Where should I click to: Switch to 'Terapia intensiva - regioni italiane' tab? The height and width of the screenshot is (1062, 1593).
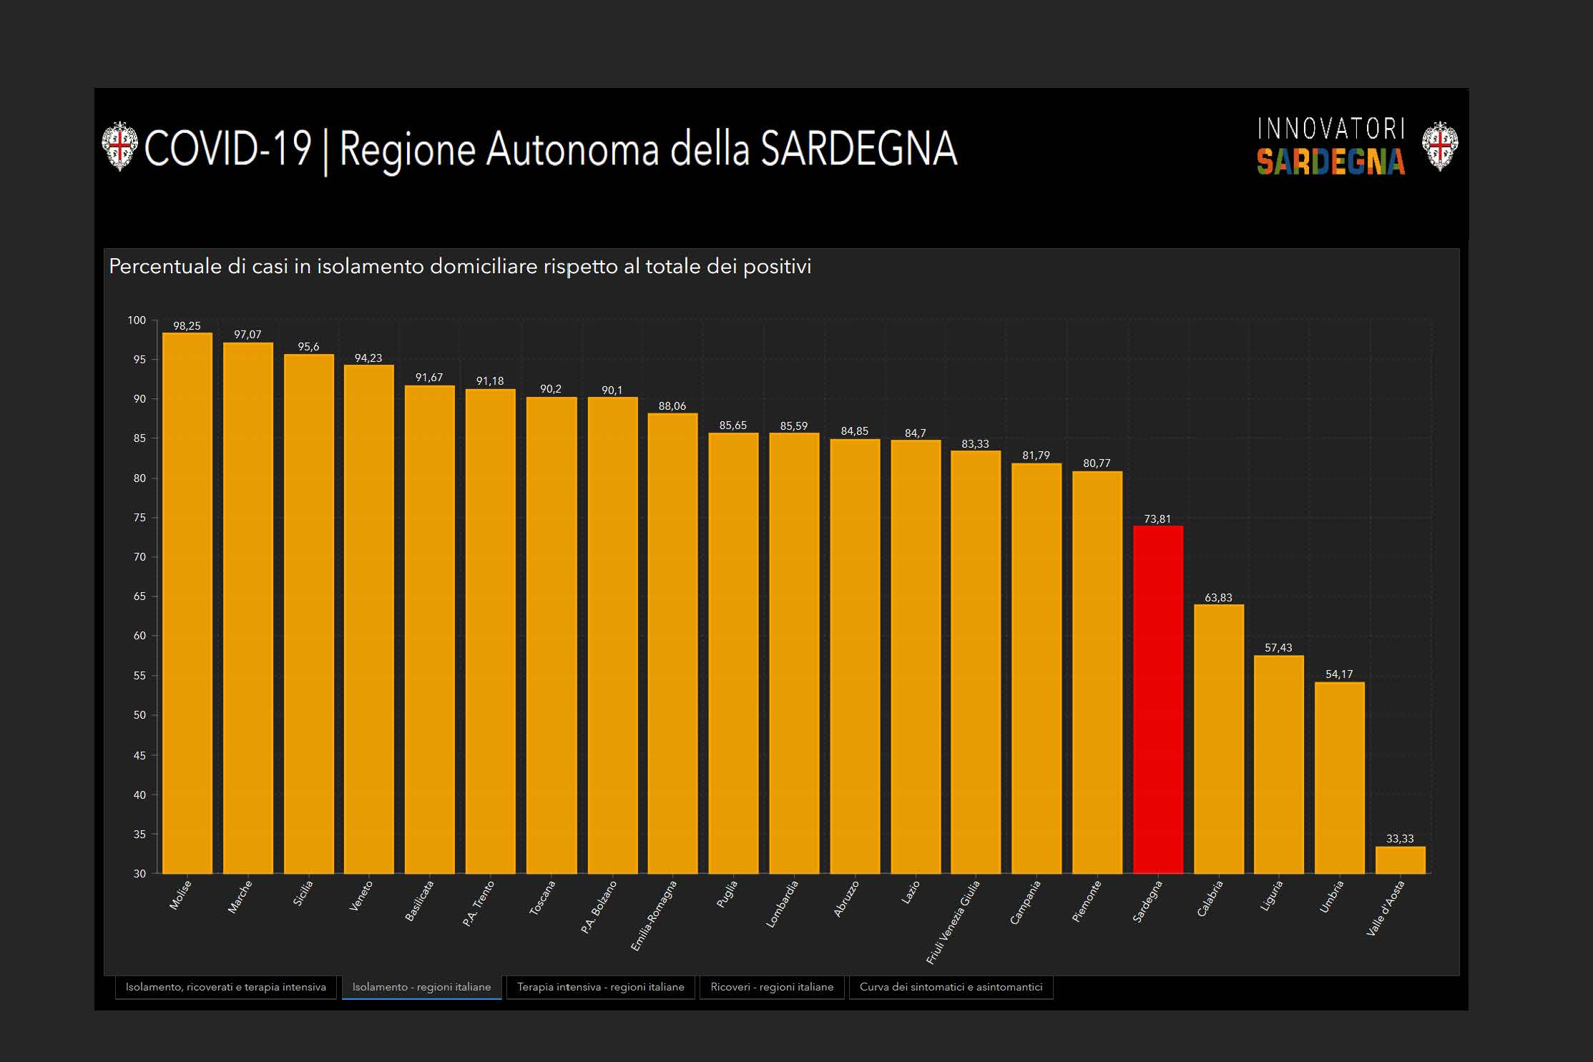(600, 987)
